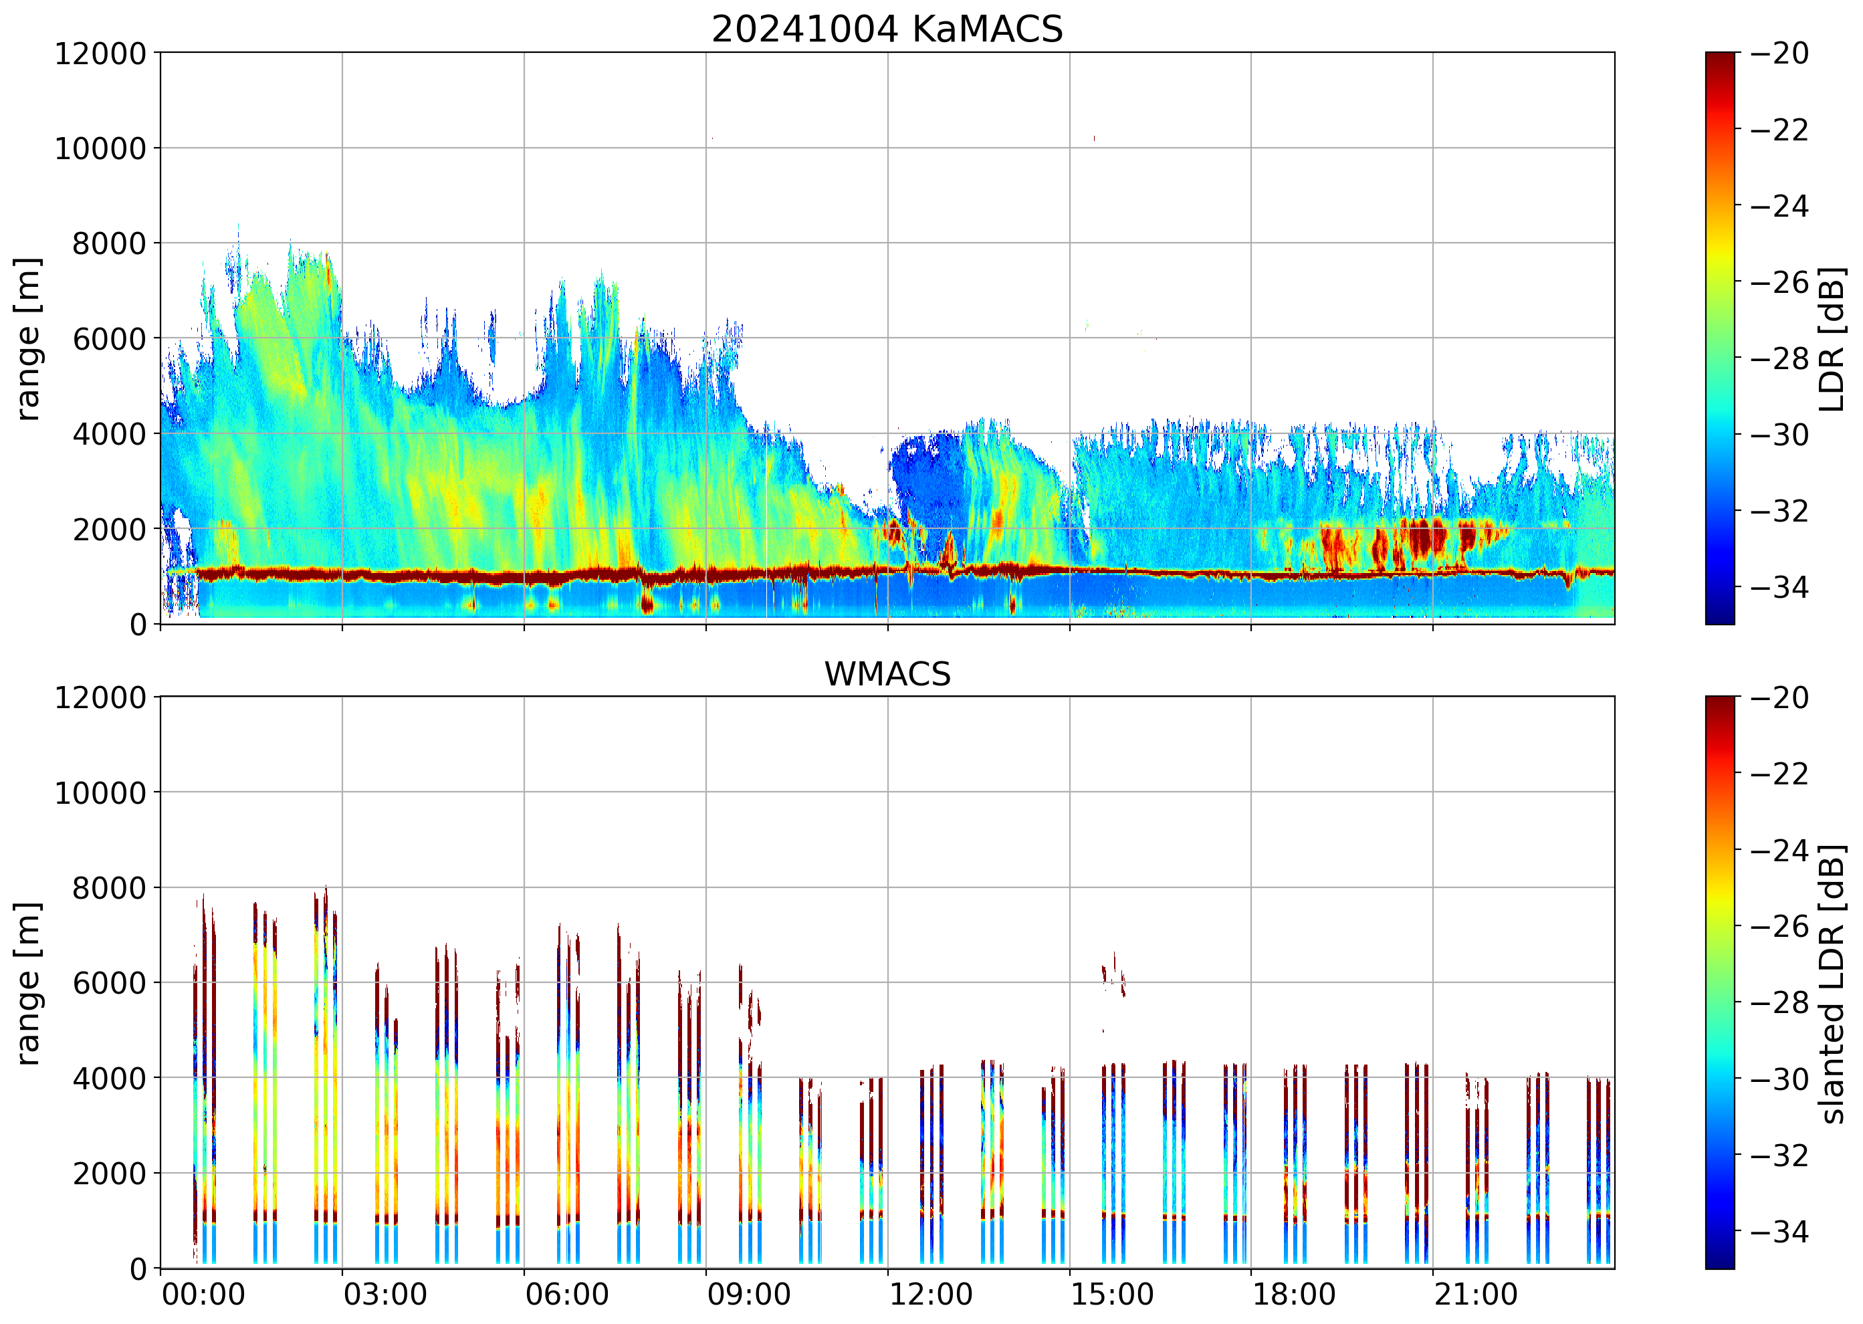Click the top LDR colorbar
This screenshot has width=1863, height=1324.
tap(1719, 338)
